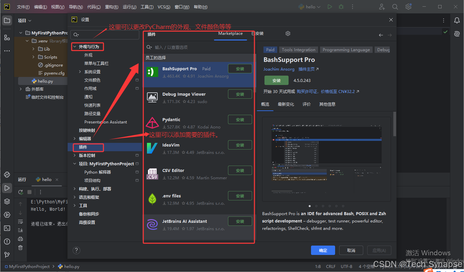Click the Settings search box
This screenshot has width=464, height=272.
105,35
